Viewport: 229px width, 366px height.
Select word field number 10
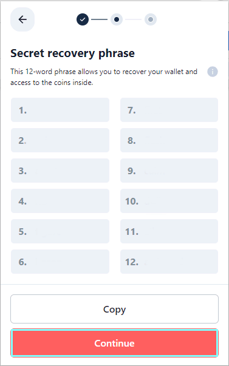tap(169, 201)
